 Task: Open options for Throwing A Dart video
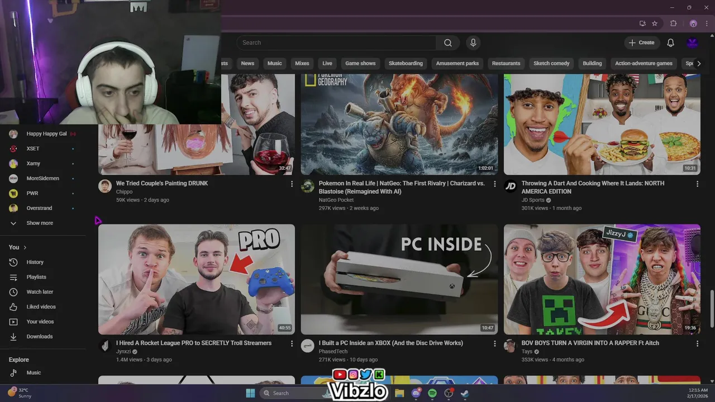[697, 184]
